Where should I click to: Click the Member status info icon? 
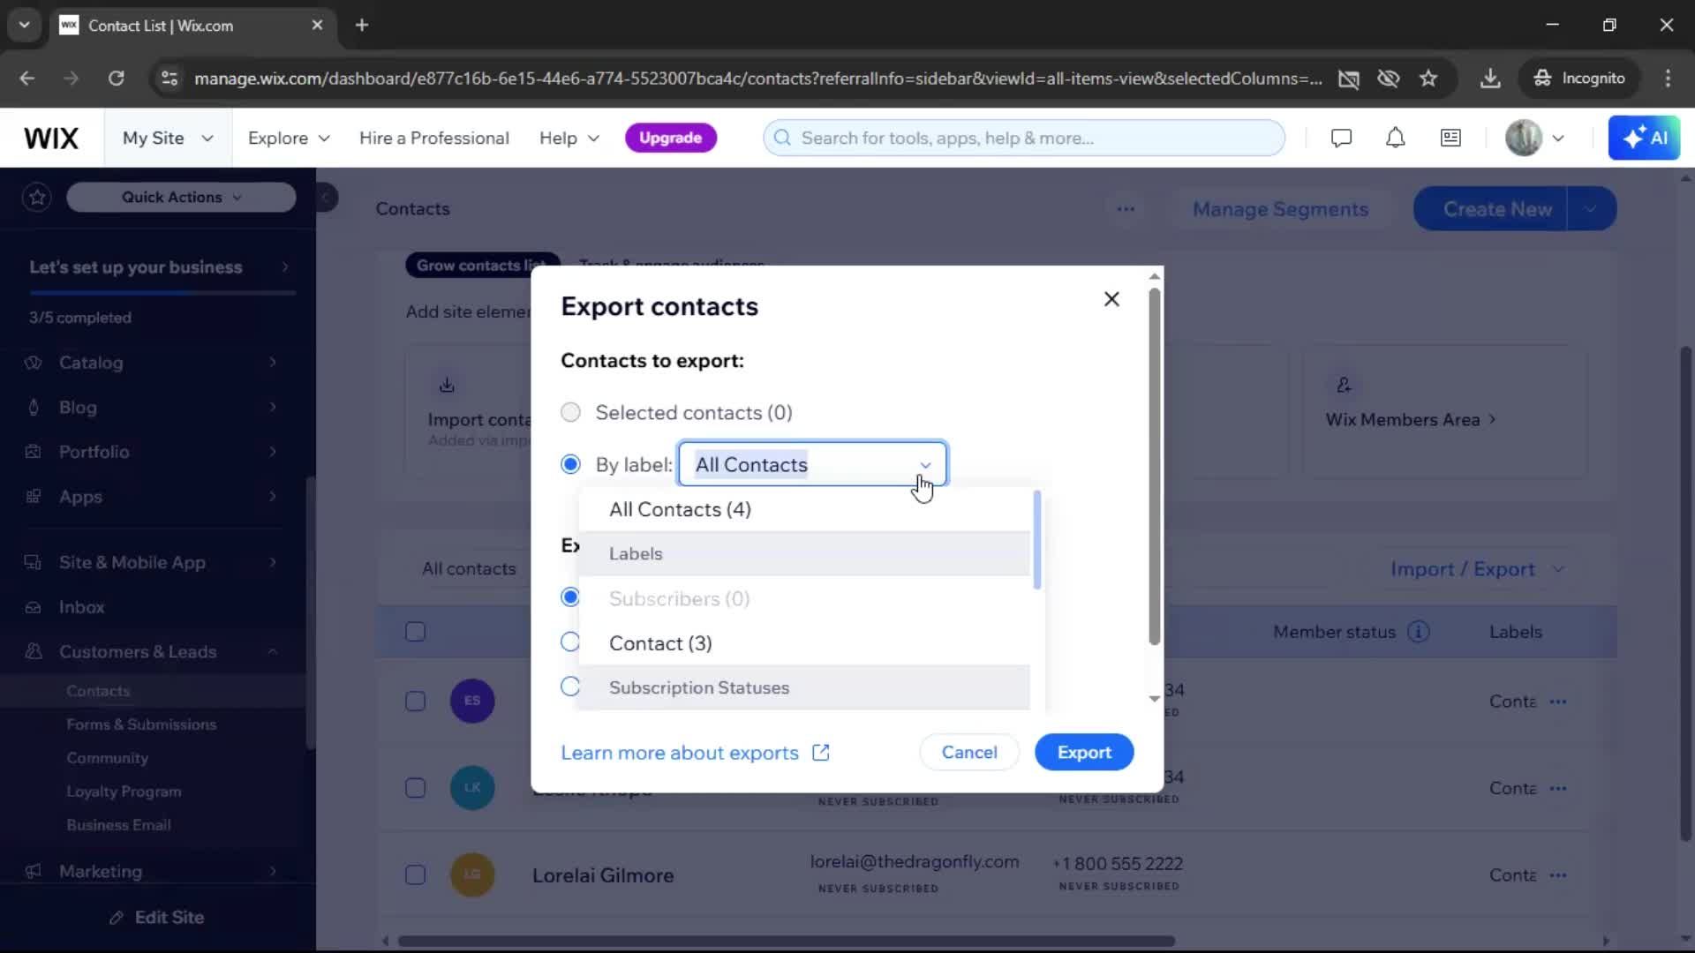click(x=1419, y=632)
